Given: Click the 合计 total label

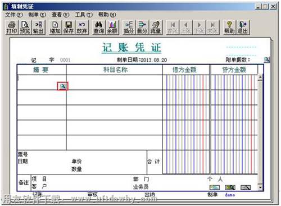Looking at the screenshot, I should tap(153, 162).
